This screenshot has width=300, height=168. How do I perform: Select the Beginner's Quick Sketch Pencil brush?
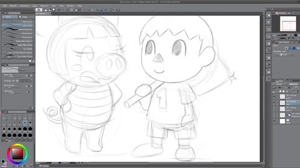17,56
